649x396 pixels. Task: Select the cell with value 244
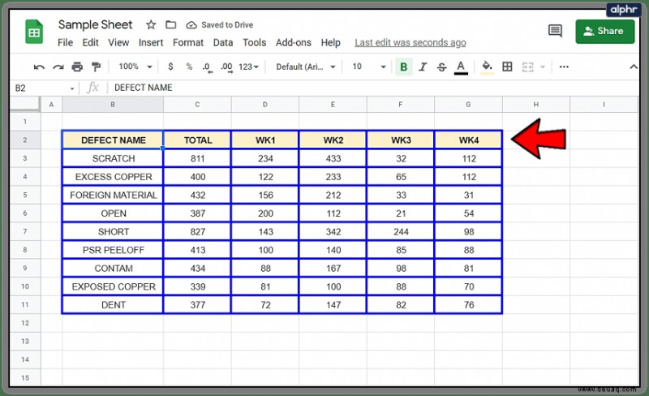click(x=401, y=231)
